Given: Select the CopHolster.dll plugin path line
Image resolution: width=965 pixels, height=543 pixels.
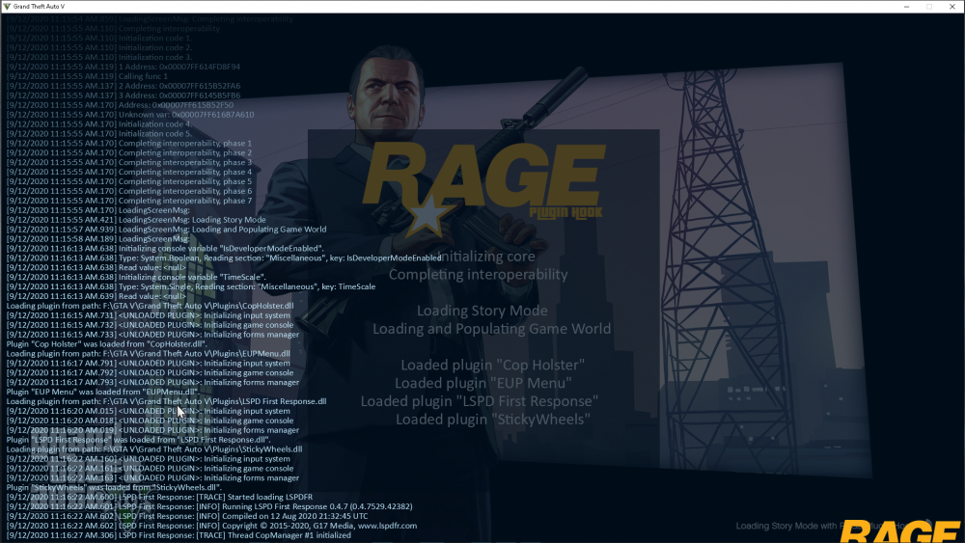Looking at the screenshot, I should coord(150,306).
